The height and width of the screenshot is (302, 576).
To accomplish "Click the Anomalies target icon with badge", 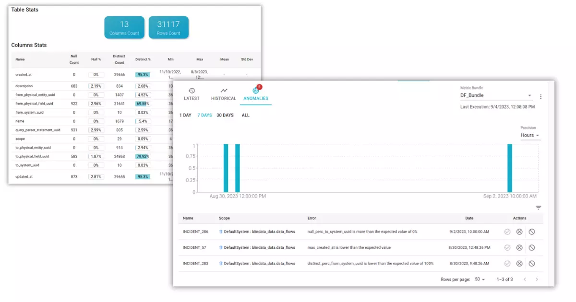I will pyautogui.click(x=256, y=91).
